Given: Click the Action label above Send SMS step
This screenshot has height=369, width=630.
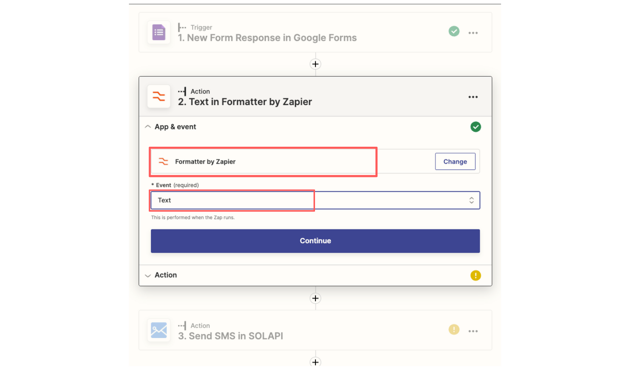Looking at the screenshot, I should tap(200, 326).
